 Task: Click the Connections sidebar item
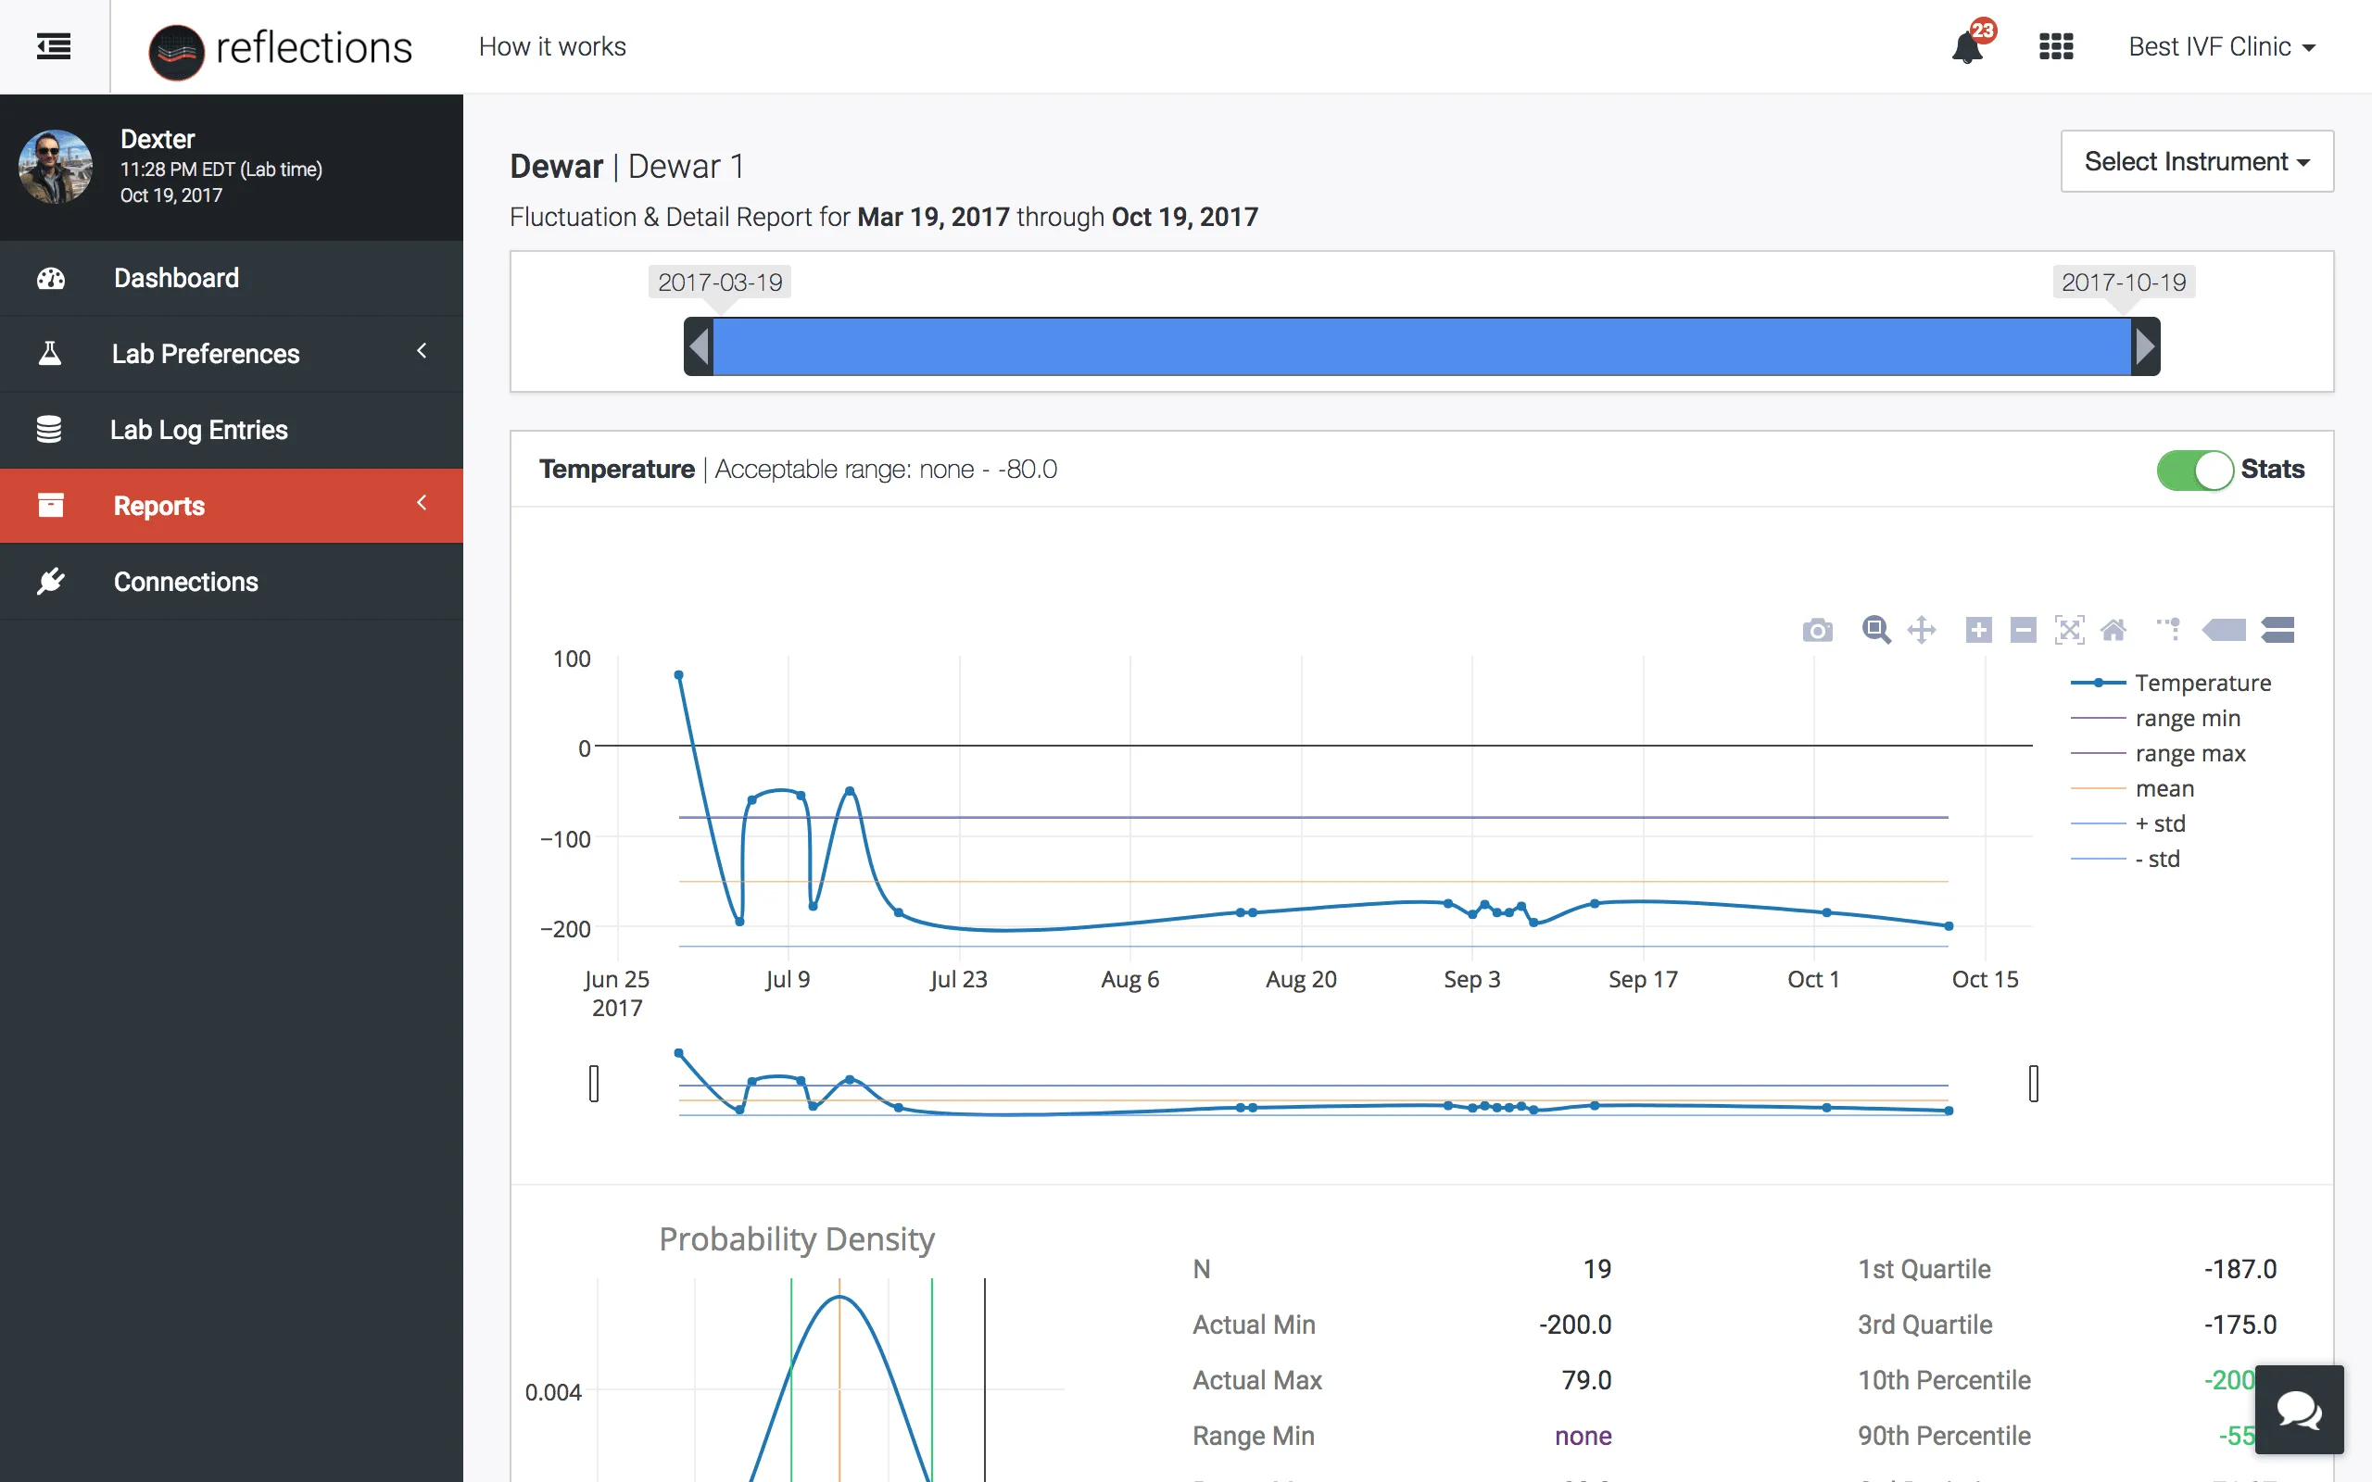coord(184,581)
